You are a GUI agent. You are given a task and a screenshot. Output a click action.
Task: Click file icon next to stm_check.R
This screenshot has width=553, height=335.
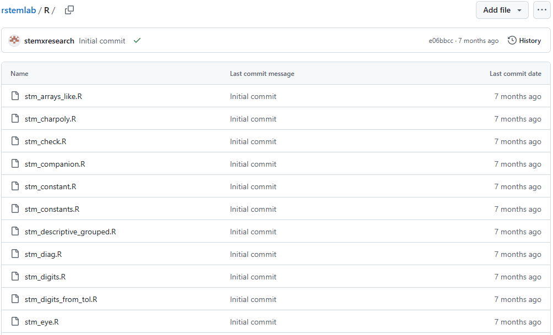point(15,141)
